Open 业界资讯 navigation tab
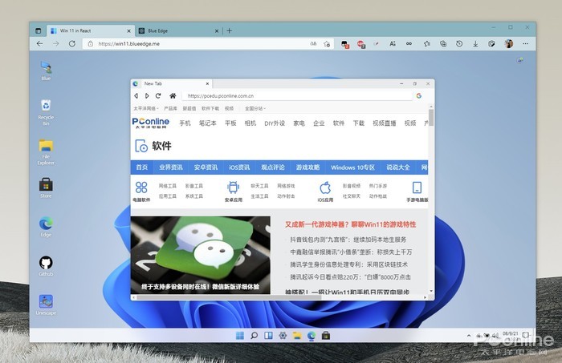Screen dimensions: 562x363 171,167
